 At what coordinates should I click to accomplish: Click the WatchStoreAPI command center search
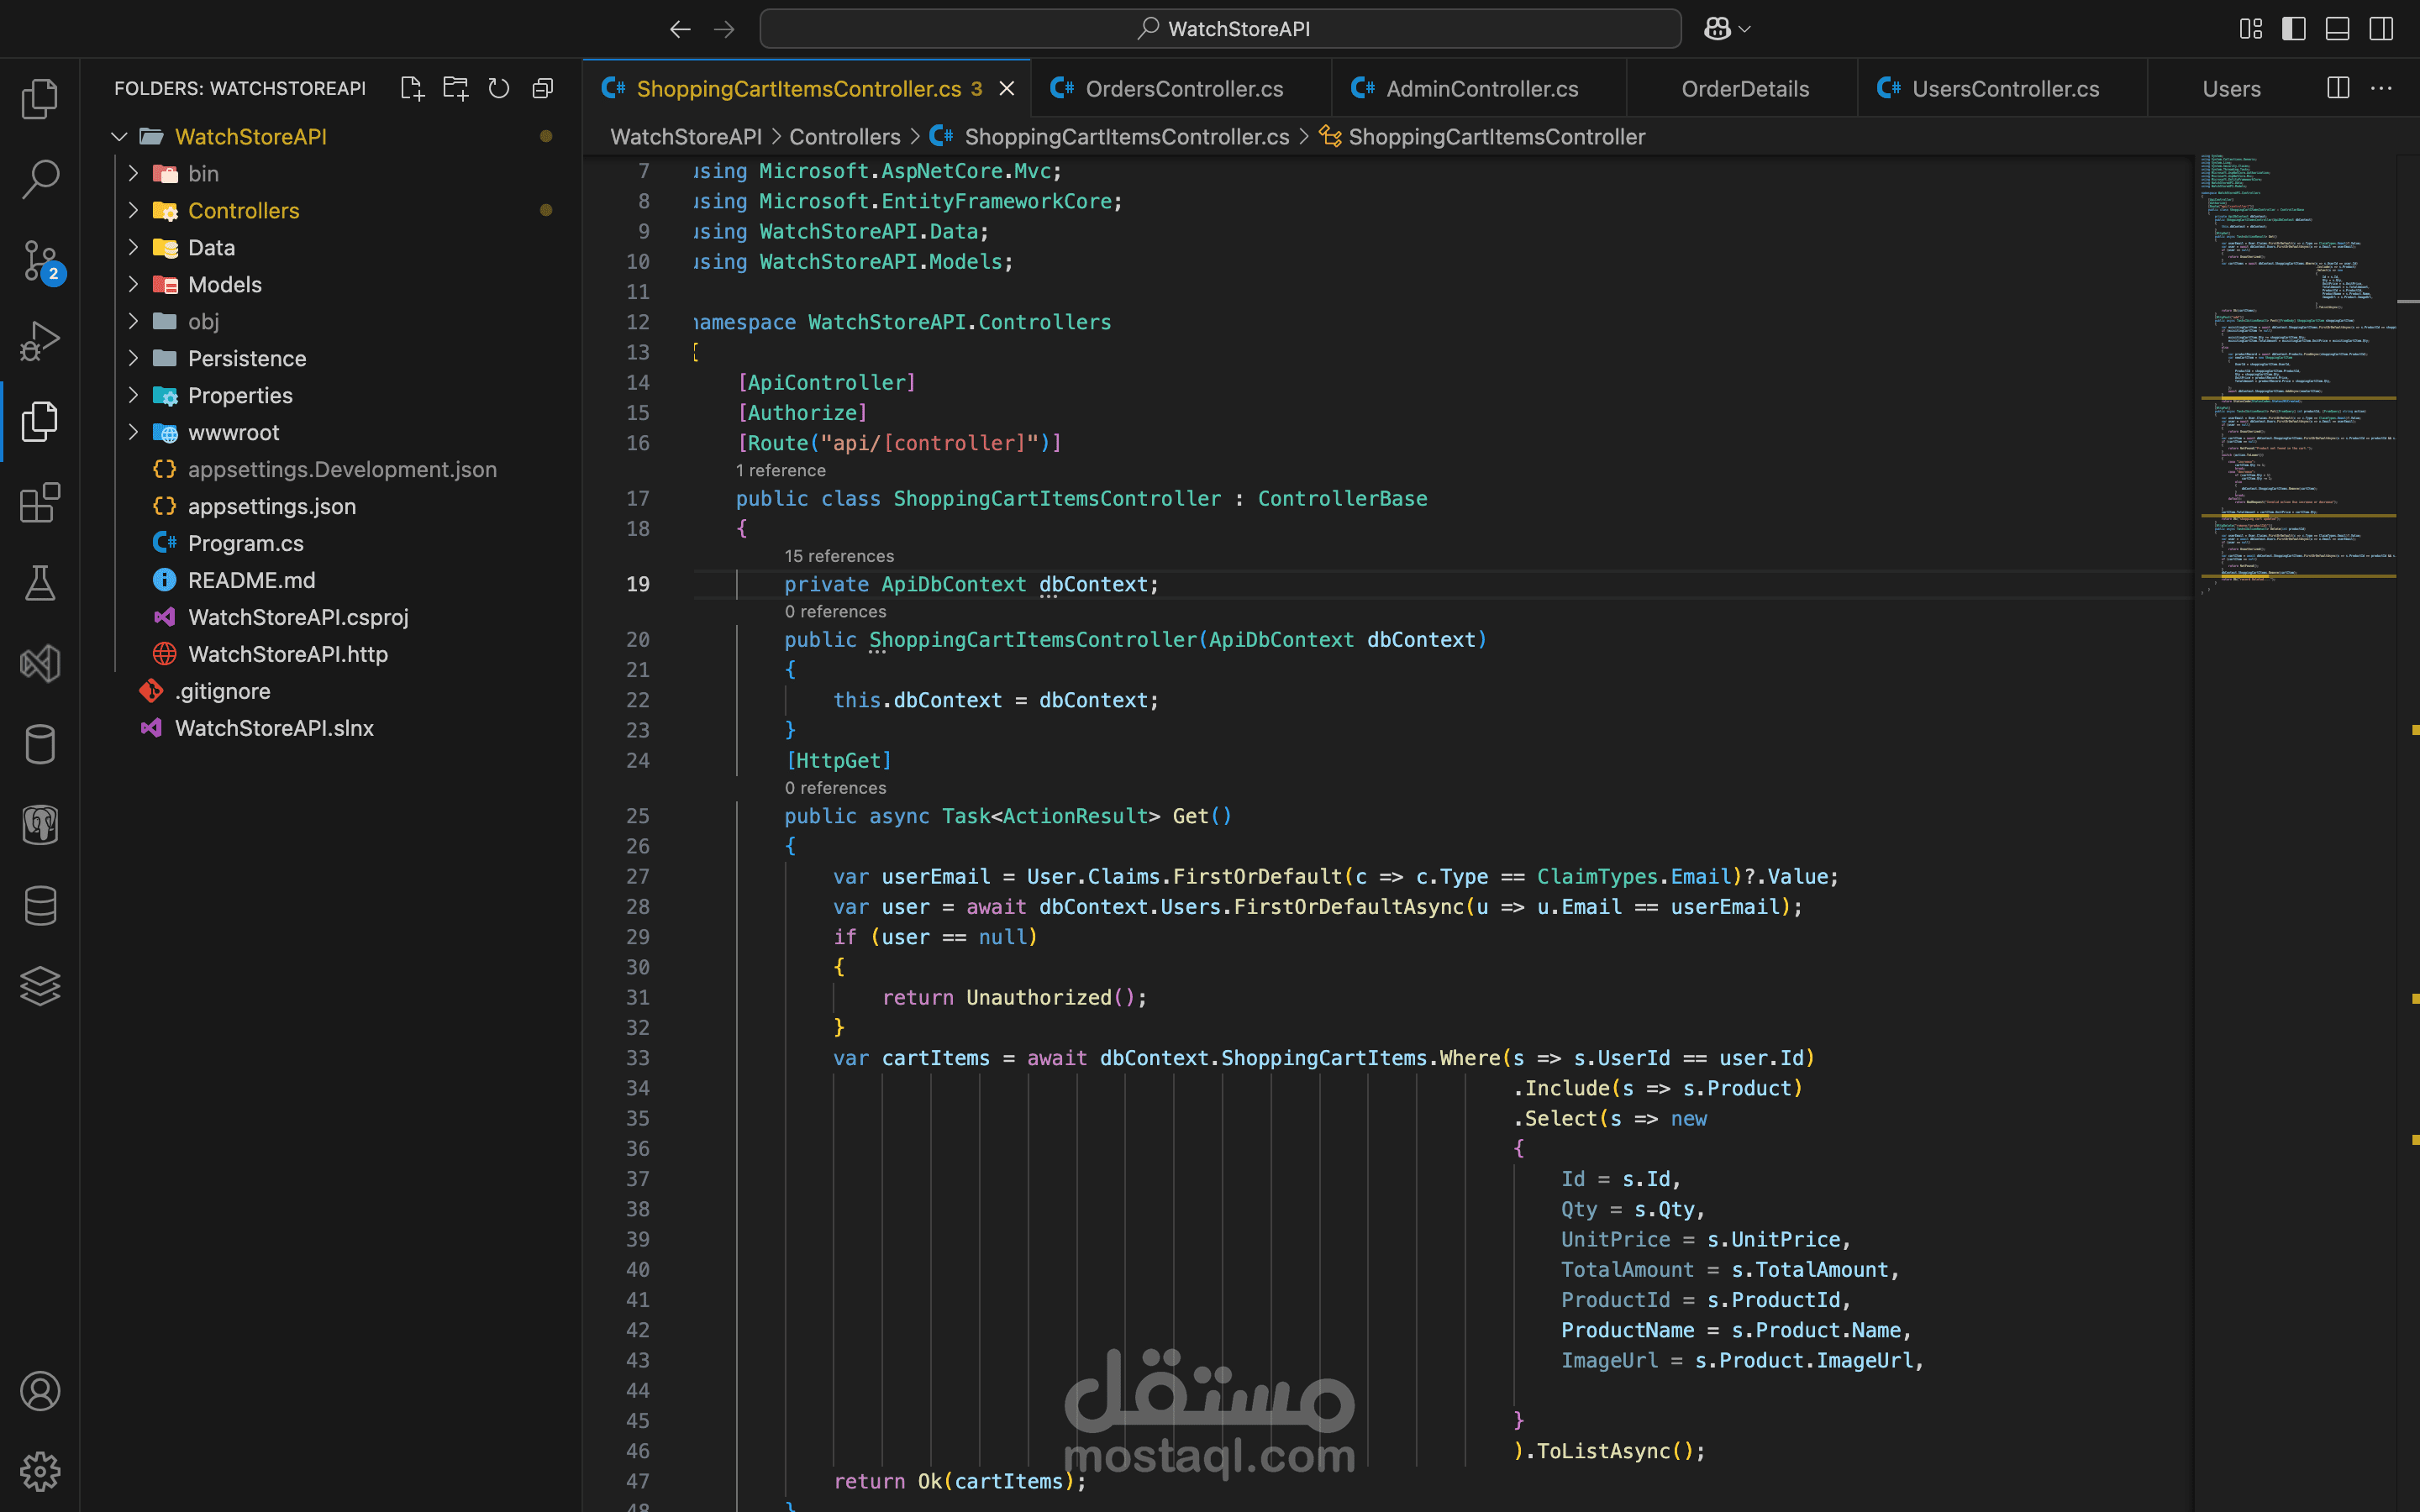(x=1220, y=29)
